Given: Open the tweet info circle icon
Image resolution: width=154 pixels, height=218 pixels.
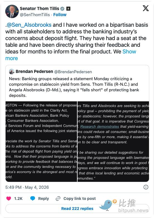Looking at the screenshot, I should (x=146, y=187).
